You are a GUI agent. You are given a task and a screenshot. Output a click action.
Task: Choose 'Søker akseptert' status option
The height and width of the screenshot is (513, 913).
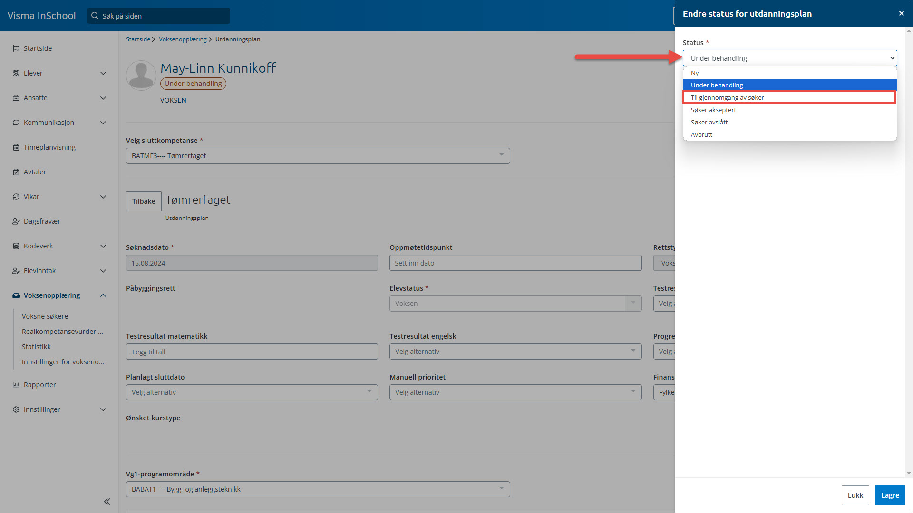pos(713,110)
